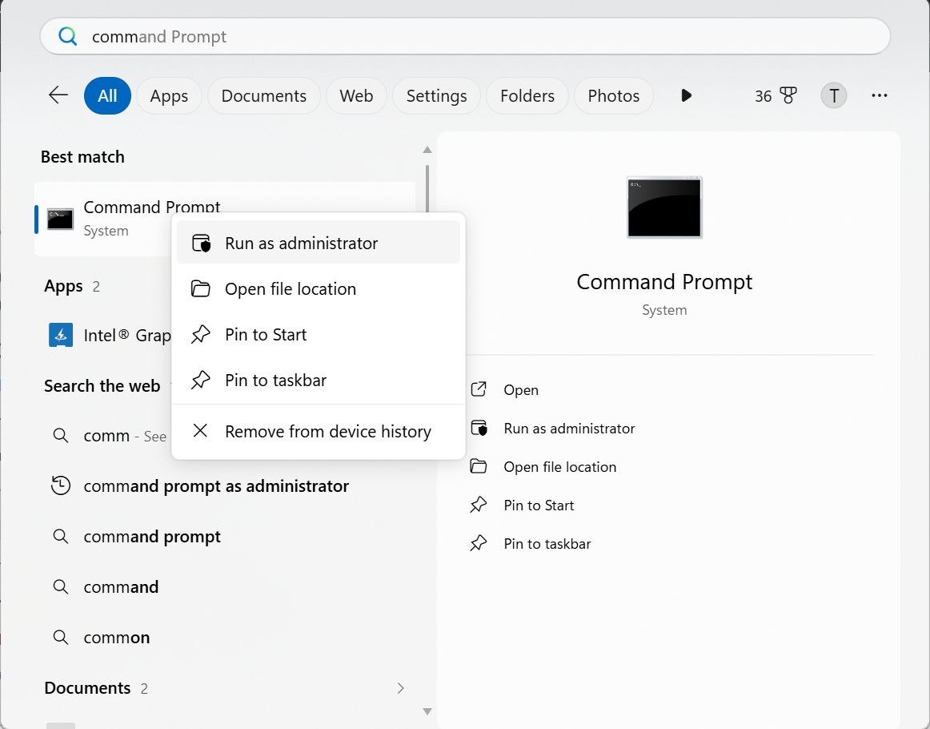Choose Pin to Start in context menu

tap(319, 335)
